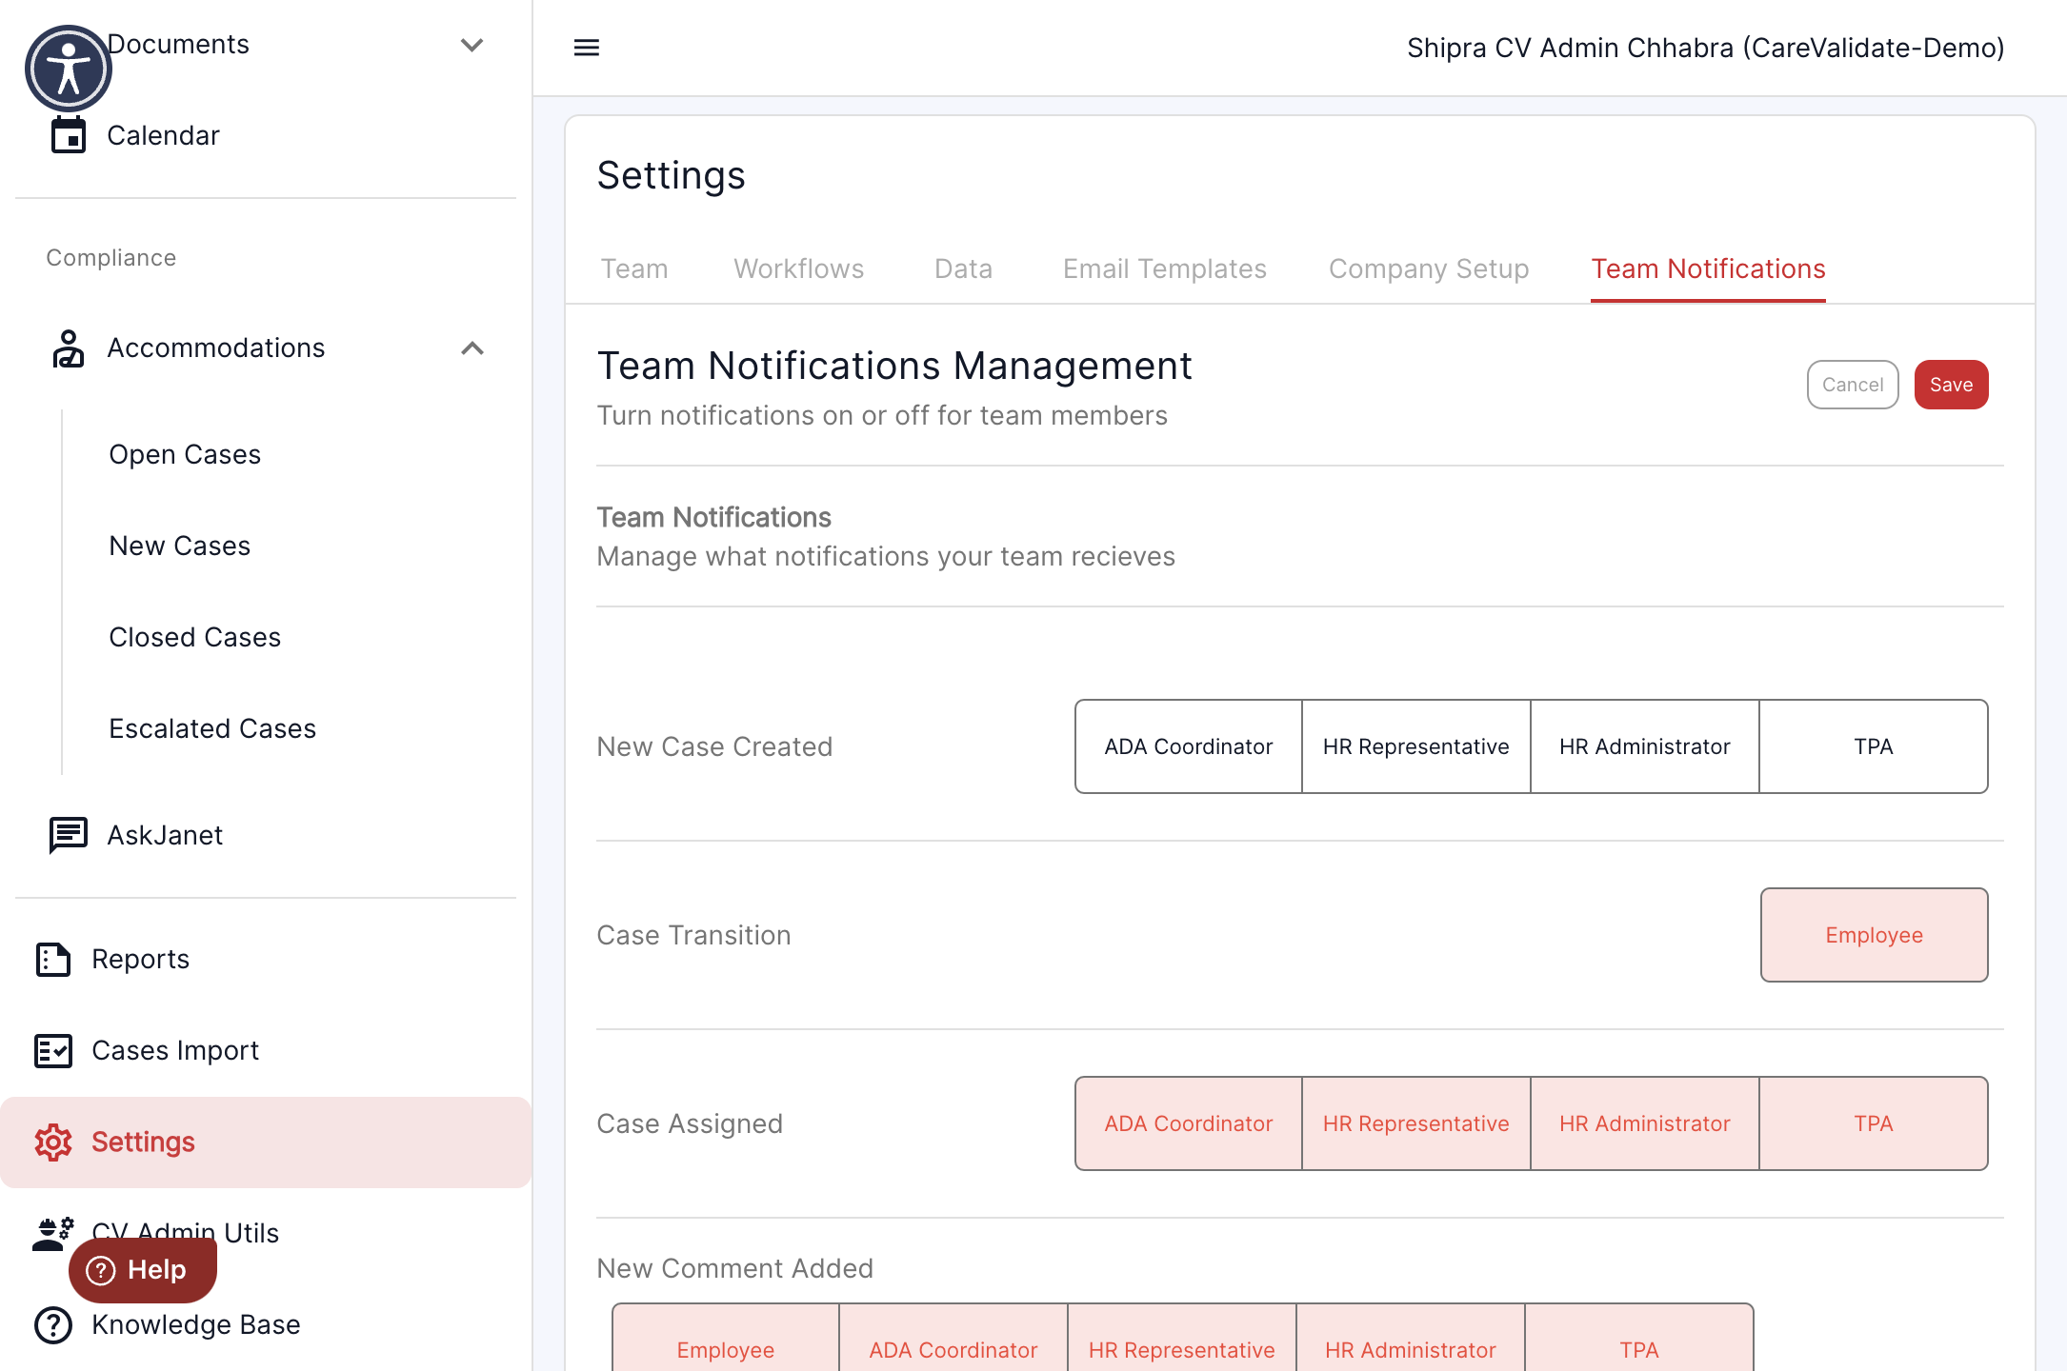Image resolution: width=2067 pixels, height=1371 pixels.
Task: Click the user name Shipra CV Admin Chhabra
Action: coord(1705,48)
